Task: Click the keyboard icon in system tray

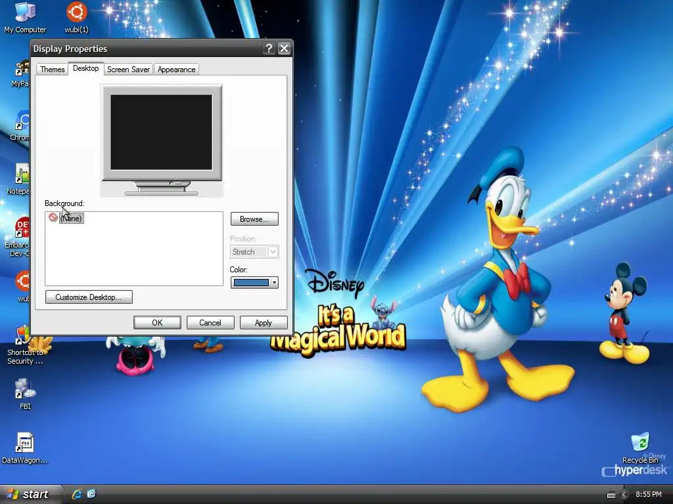Action: [x=611, y=495]
